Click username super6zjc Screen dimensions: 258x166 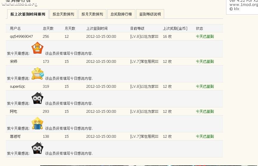tap(18, 87)
